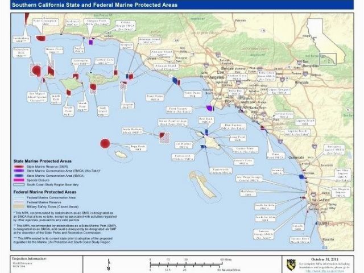Viewport: 364px width, 273px height.
Task: Click the Bird Rock SMCA label
Action: [x=206, y=120]
